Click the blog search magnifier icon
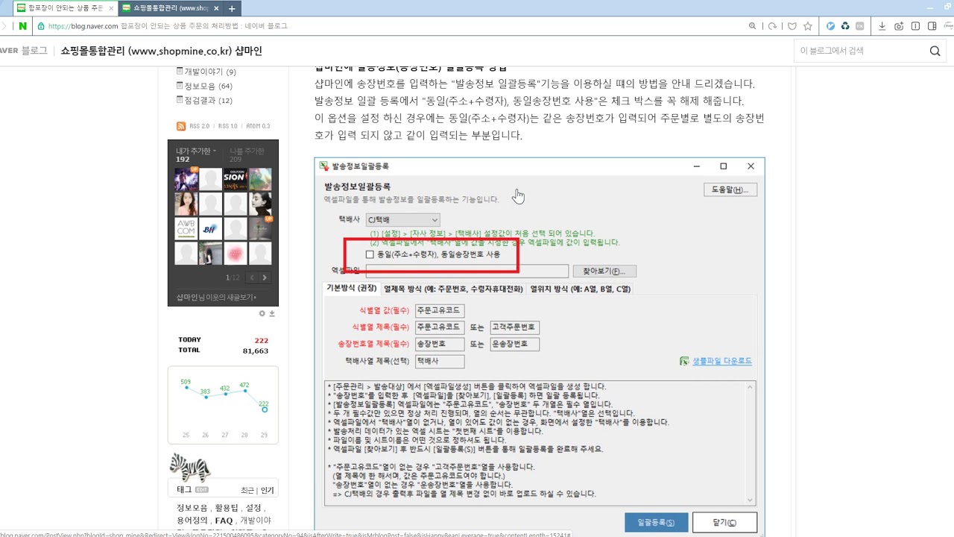This screenshot has width=954, height=537. coord(935,51)
